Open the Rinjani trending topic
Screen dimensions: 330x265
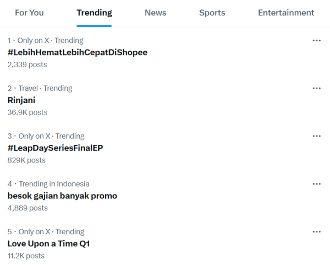coord(21,100)
